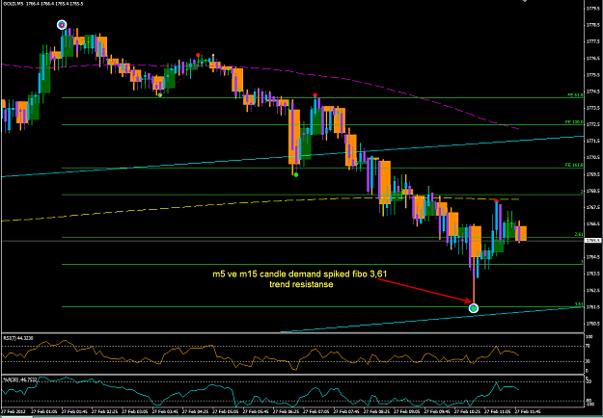Click the FE 100.0 Fibonacci level label
Image resolution: width=603 pixels, height=418 pixels.
575,121
